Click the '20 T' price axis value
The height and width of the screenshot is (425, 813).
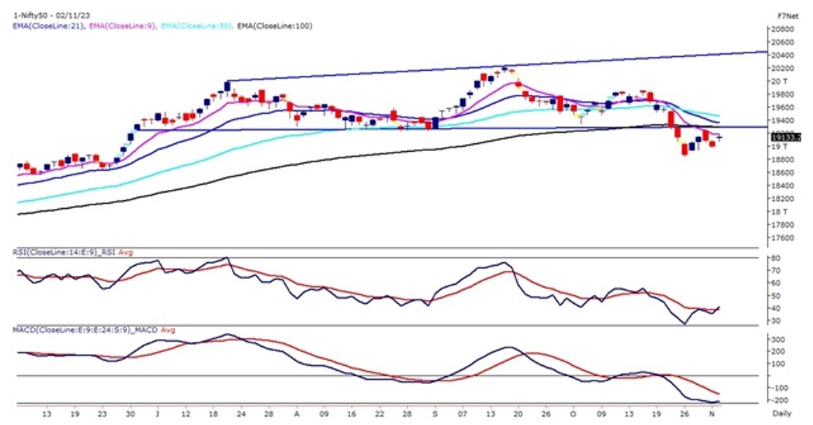tap(779, 81)
